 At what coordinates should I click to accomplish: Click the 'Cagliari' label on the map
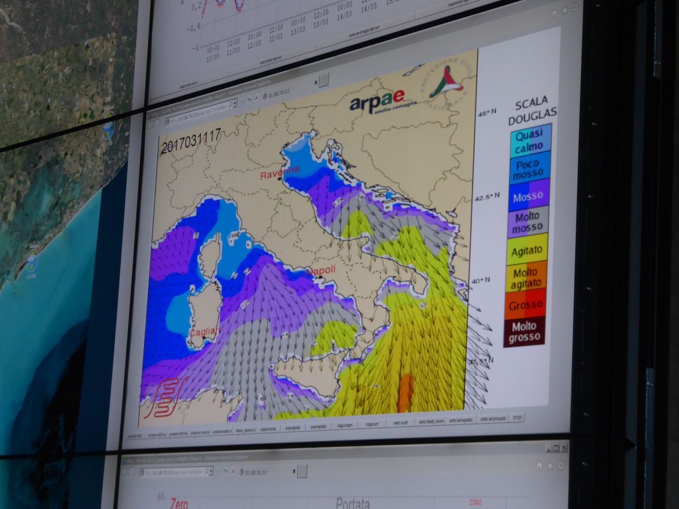(204, 333)
